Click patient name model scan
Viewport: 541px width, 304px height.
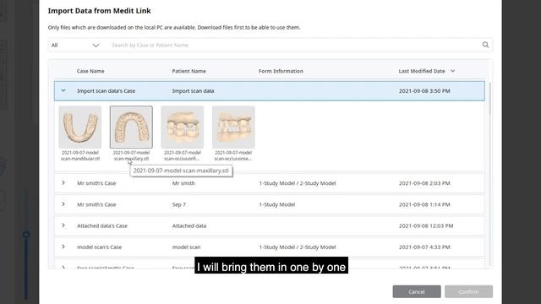coord(186,247)
